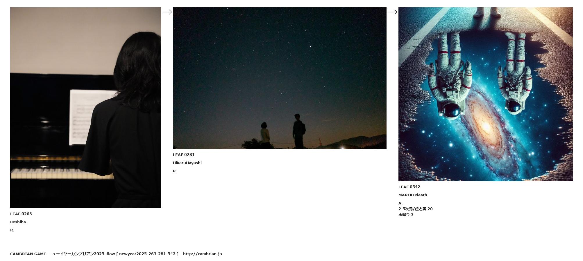Screen dimensions: 583x261
Task: Click the LEAF 0281 label
Action: point(184,155)
